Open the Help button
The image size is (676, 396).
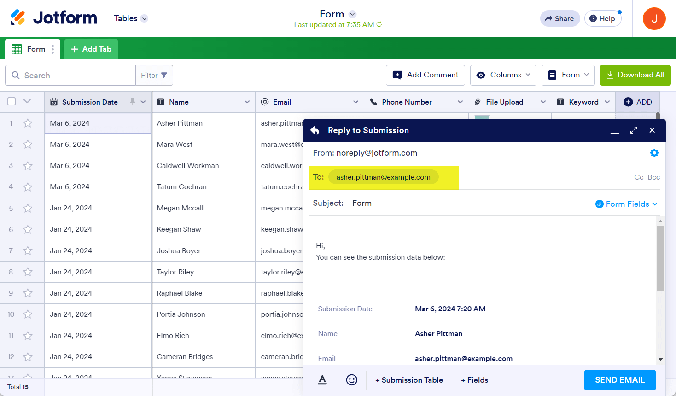[603, 18]
